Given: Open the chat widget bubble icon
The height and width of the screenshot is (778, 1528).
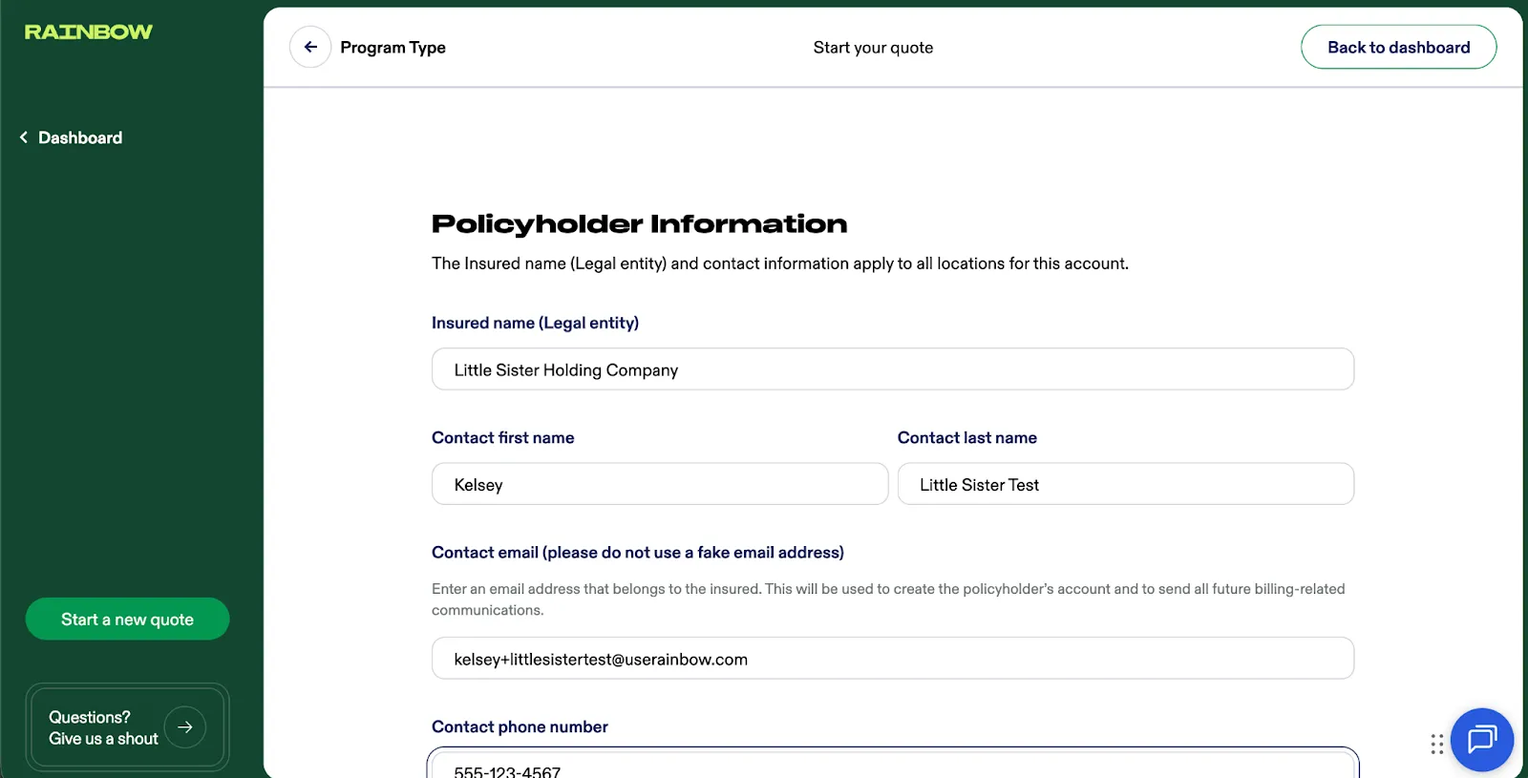Looking at the screenshot, I should [1481, 739].
